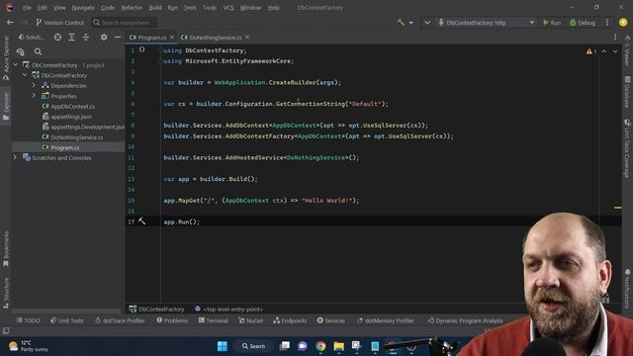Click the taskbar Search box
Screen dimensions: 633x356
click(x=254, y=346)
